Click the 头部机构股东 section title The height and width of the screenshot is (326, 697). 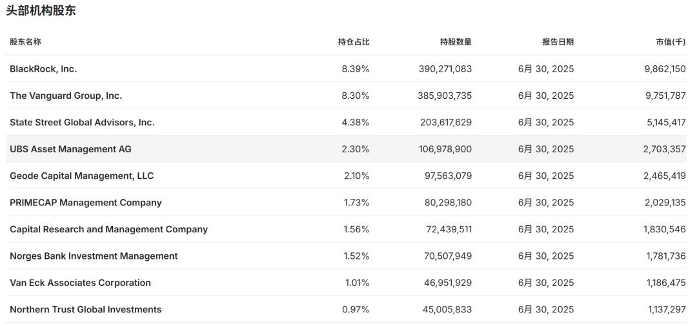pos(41,11)
